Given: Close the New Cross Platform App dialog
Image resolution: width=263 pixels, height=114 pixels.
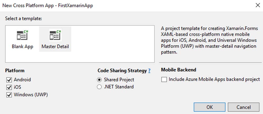Looking at the screenshot, I should tap(256, 5).
